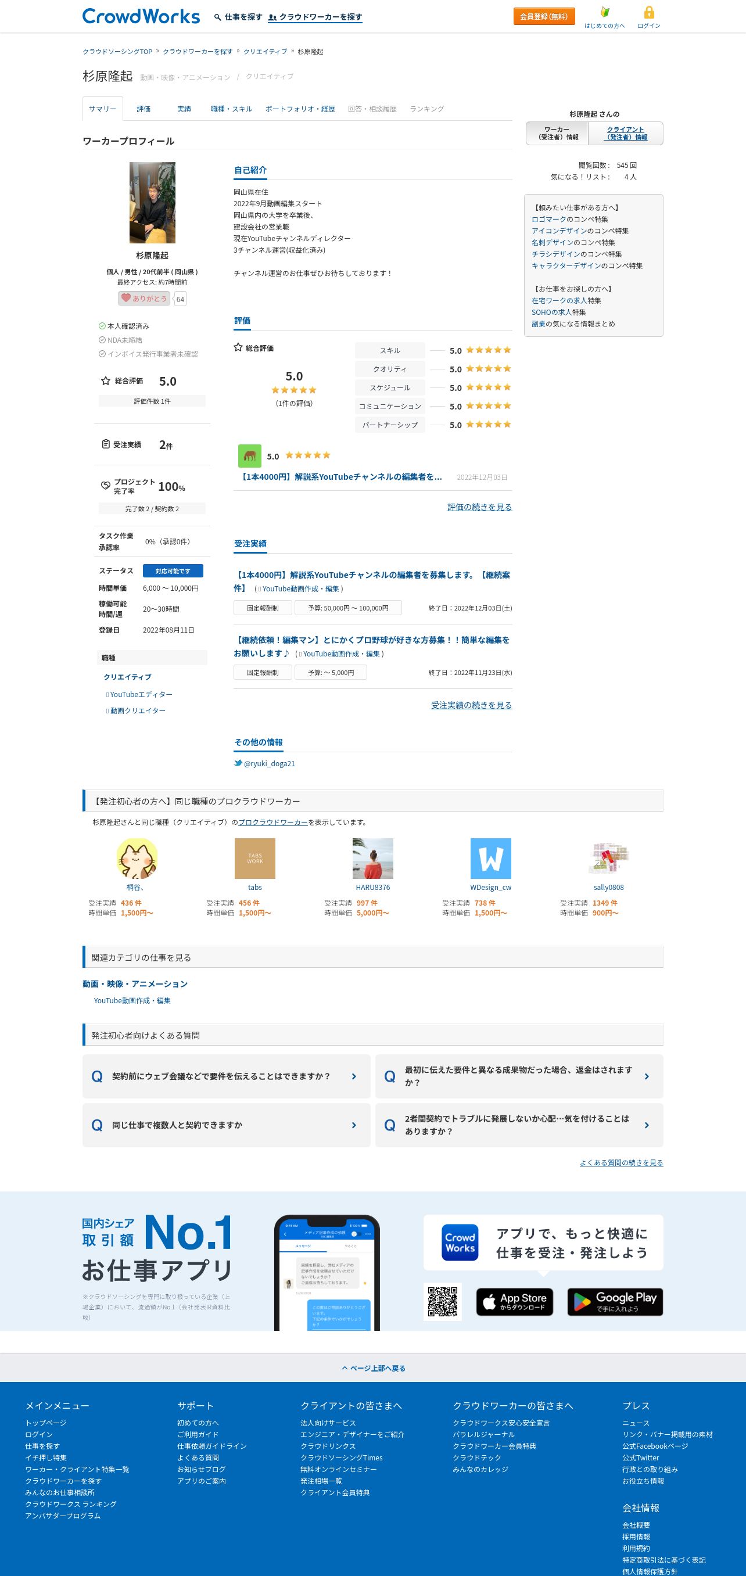Switch to the ポートフォリオ・経歴 tab
The height and width of the screenshot is (1576, 746).
[300, 109]
